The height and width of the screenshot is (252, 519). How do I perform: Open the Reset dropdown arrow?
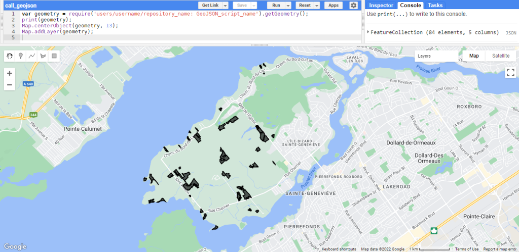coord(317,5)
